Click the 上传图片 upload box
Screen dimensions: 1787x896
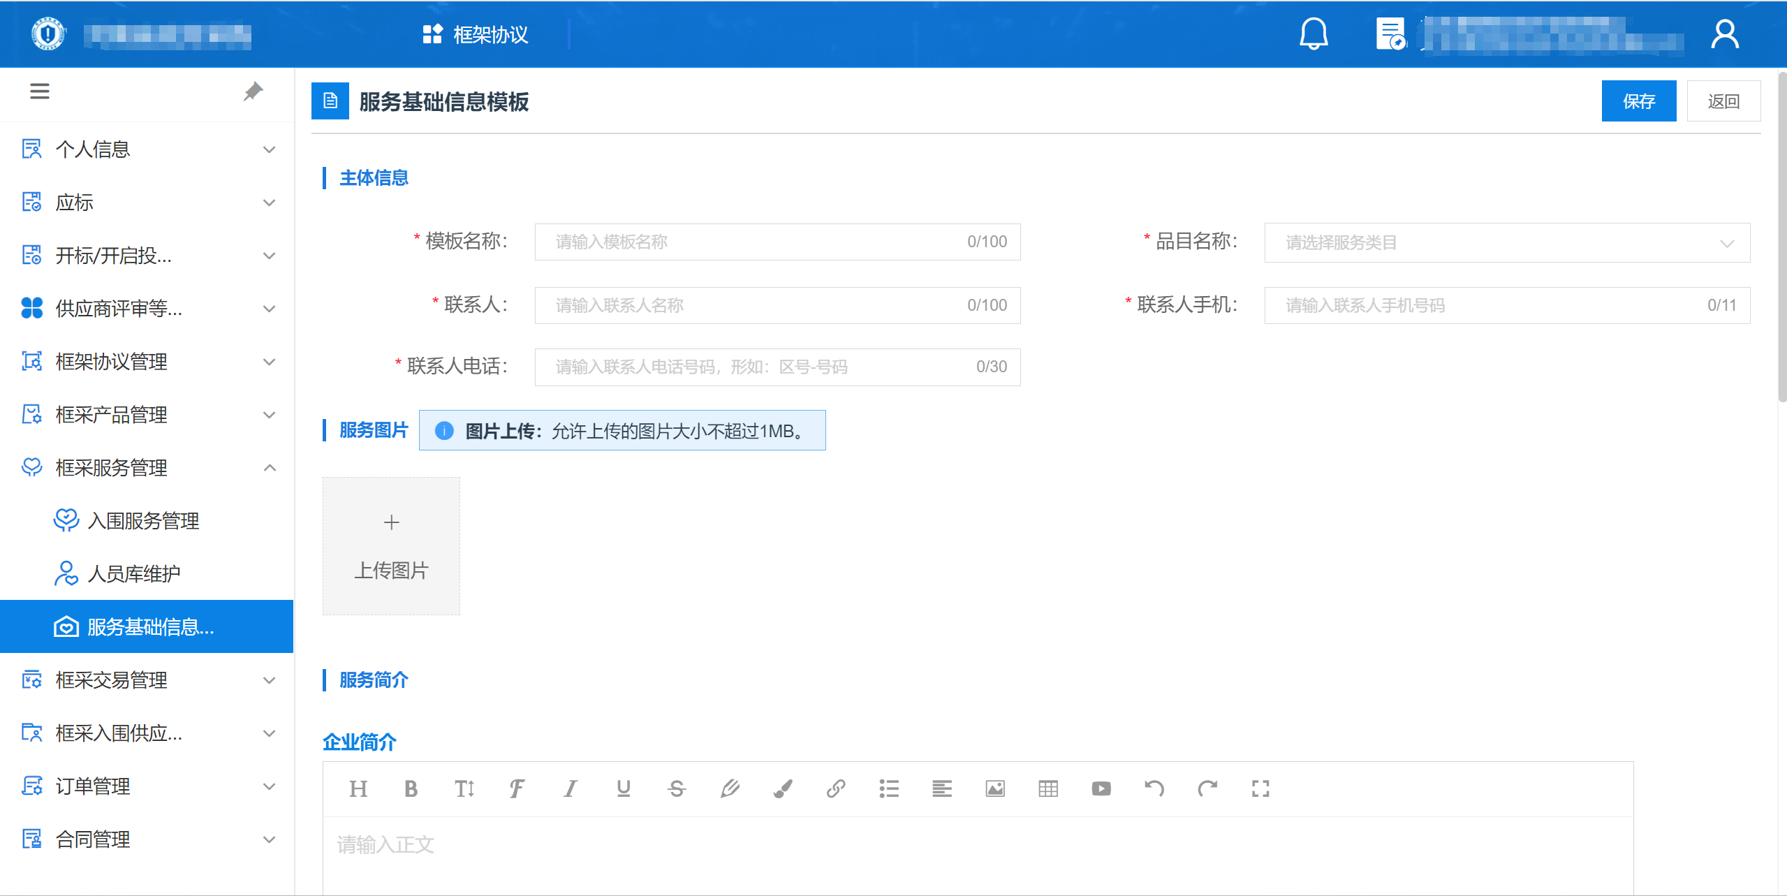pos(391,546)
